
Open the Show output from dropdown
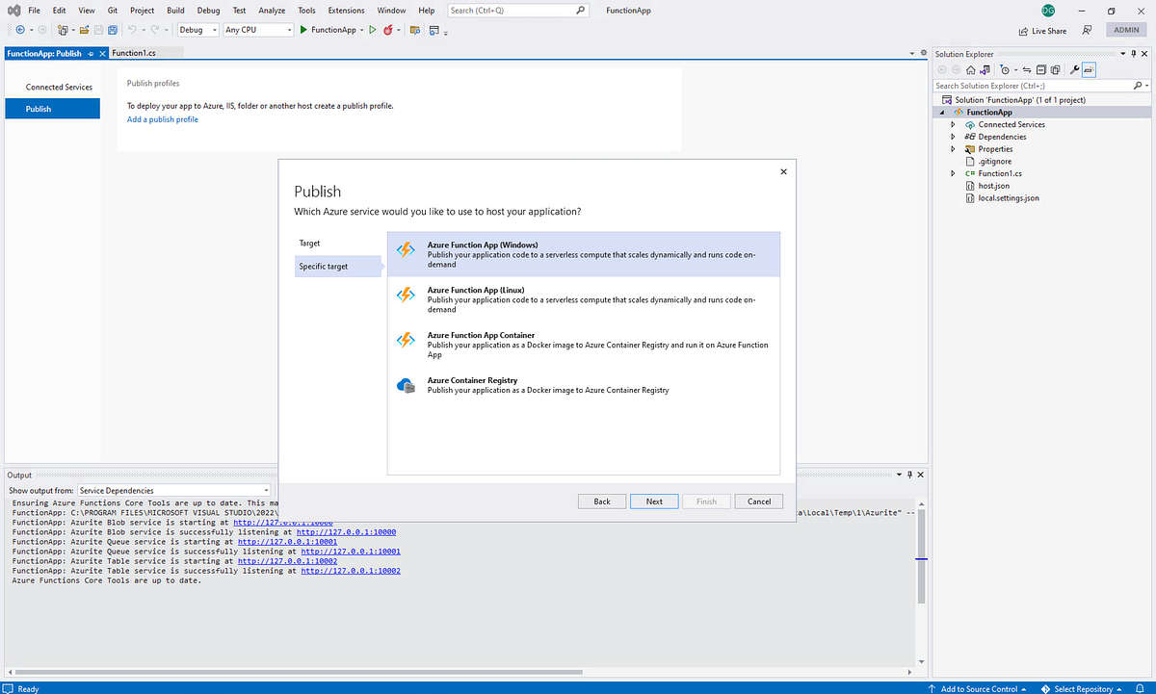click(265, 490)
